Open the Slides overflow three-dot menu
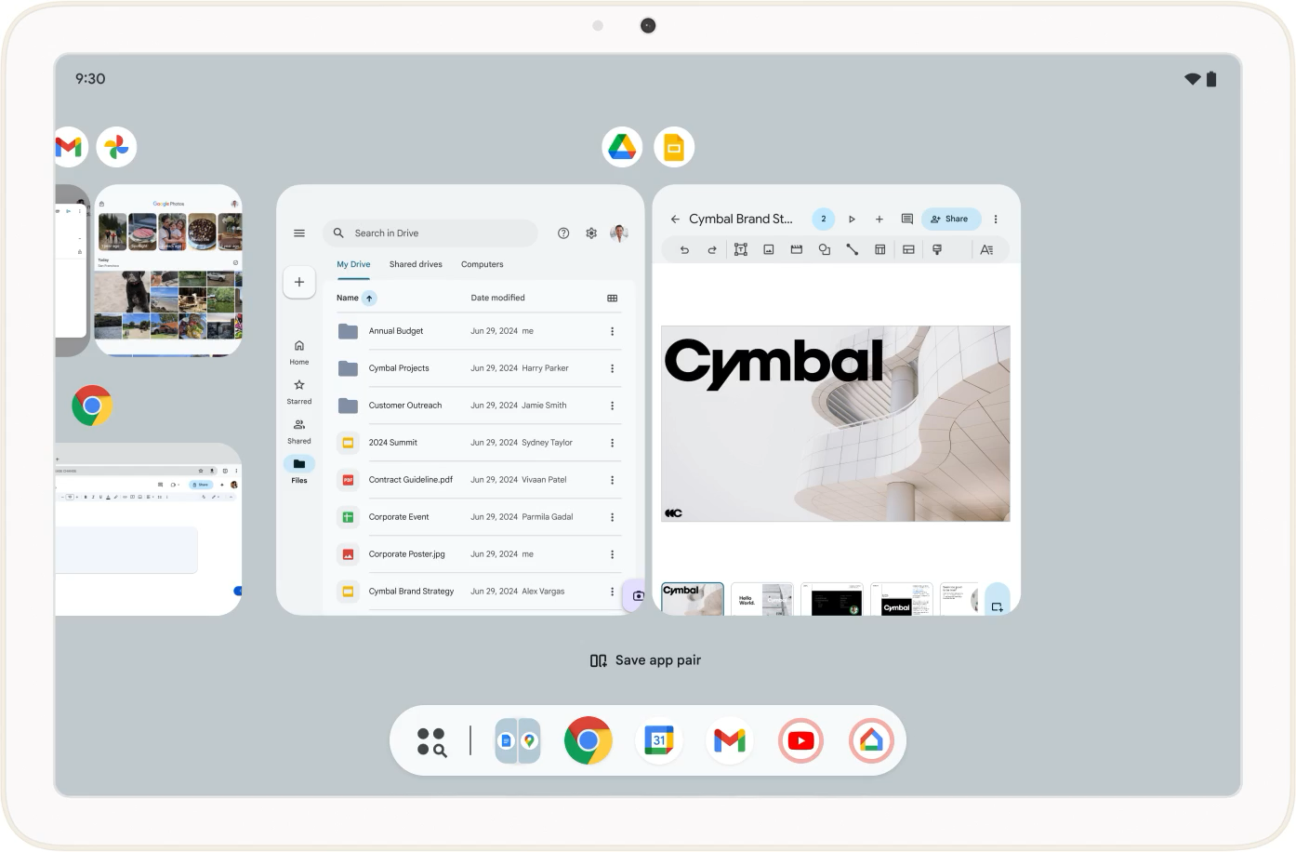This screenshot has height=852, width=1296. (996, 219)
